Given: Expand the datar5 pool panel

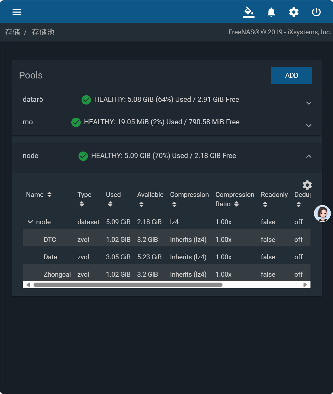Looking at the screenshot, I should click(309, 103).
